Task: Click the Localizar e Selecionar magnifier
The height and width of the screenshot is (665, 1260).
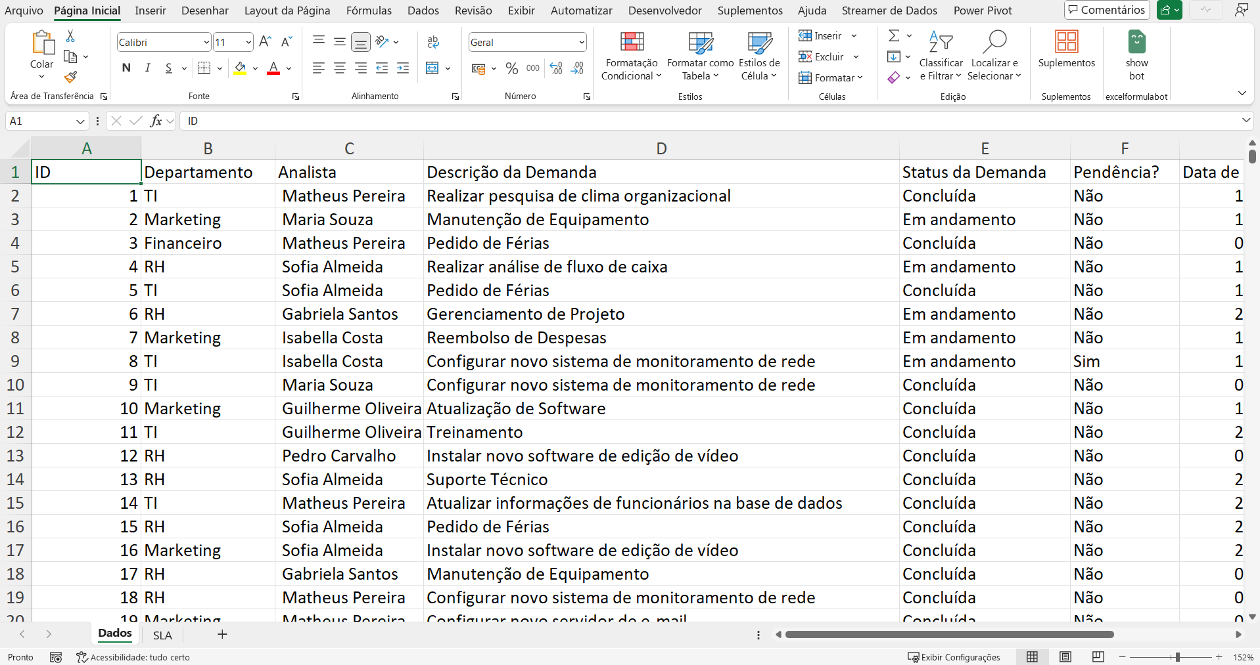Action: [994, 43]
